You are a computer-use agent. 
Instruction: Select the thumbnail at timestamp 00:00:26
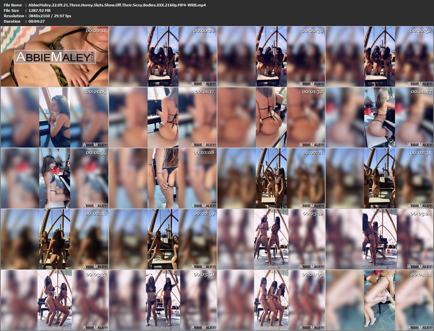pyautogui.click(x=163, y=56)
